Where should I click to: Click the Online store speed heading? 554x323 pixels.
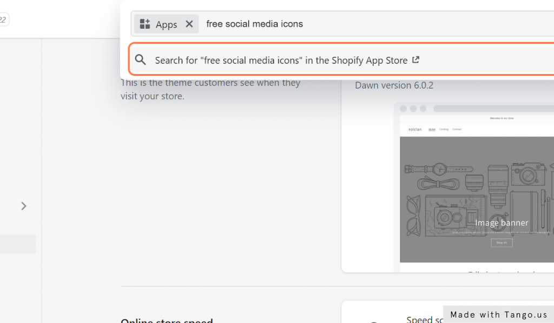click(167, 320)
